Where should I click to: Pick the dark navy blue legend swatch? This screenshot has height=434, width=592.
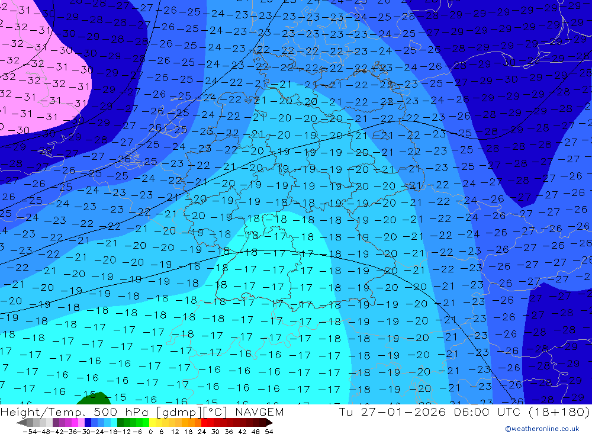(x=88, y=422)
